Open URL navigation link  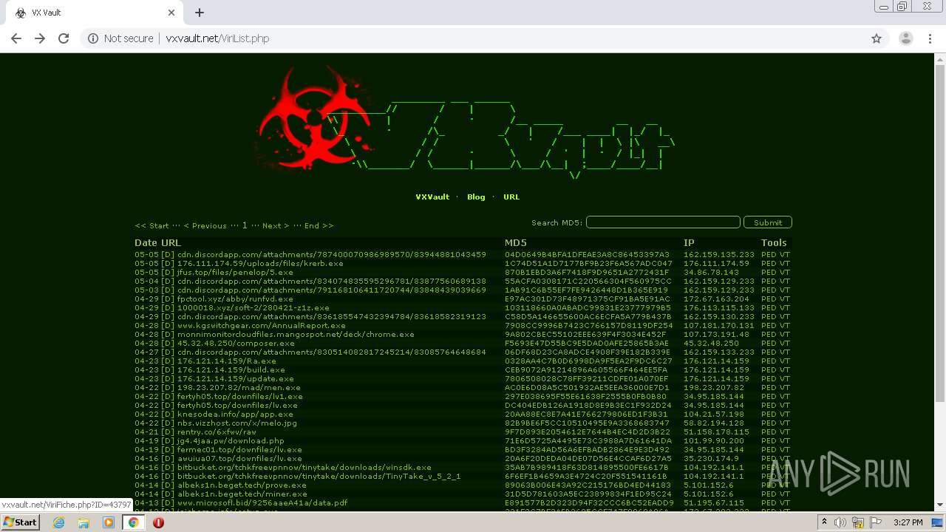[x=511, y=197]
